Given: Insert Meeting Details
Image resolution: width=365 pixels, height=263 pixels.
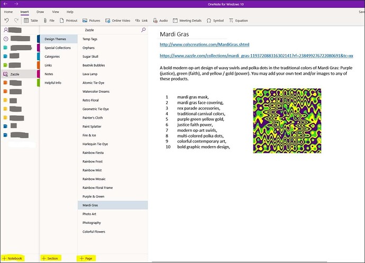Looking at the screenshot, I should 187,21.
